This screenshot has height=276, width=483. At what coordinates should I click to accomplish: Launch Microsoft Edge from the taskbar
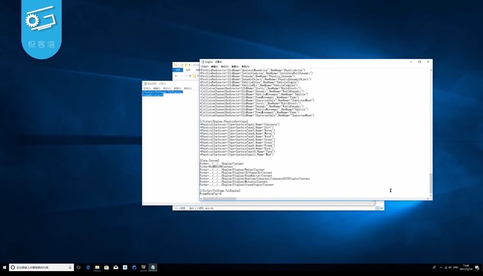coord(88,267)
